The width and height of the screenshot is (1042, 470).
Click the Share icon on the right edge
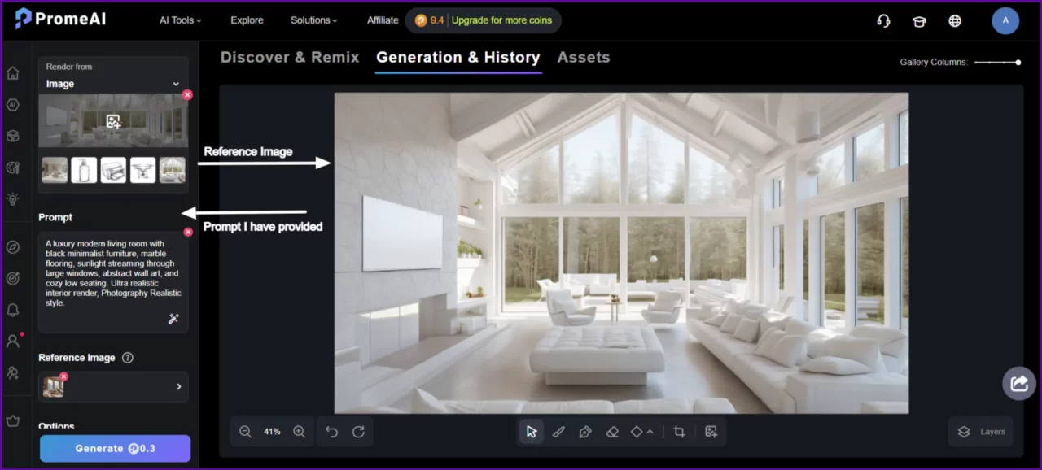tap(1018, 383)
